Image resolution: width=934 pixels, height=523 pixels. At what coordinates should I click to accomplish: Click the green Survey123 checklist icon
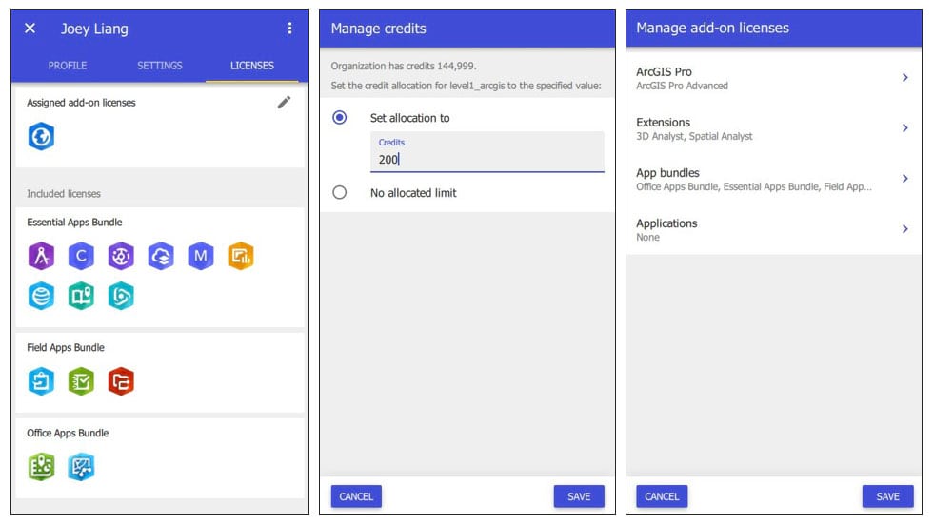click(81, 381)
